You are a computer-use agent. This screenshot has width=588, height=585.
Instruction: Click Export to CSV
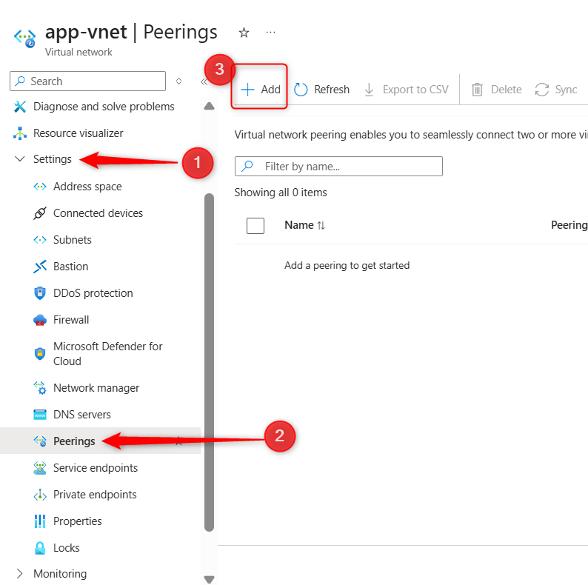407,90
